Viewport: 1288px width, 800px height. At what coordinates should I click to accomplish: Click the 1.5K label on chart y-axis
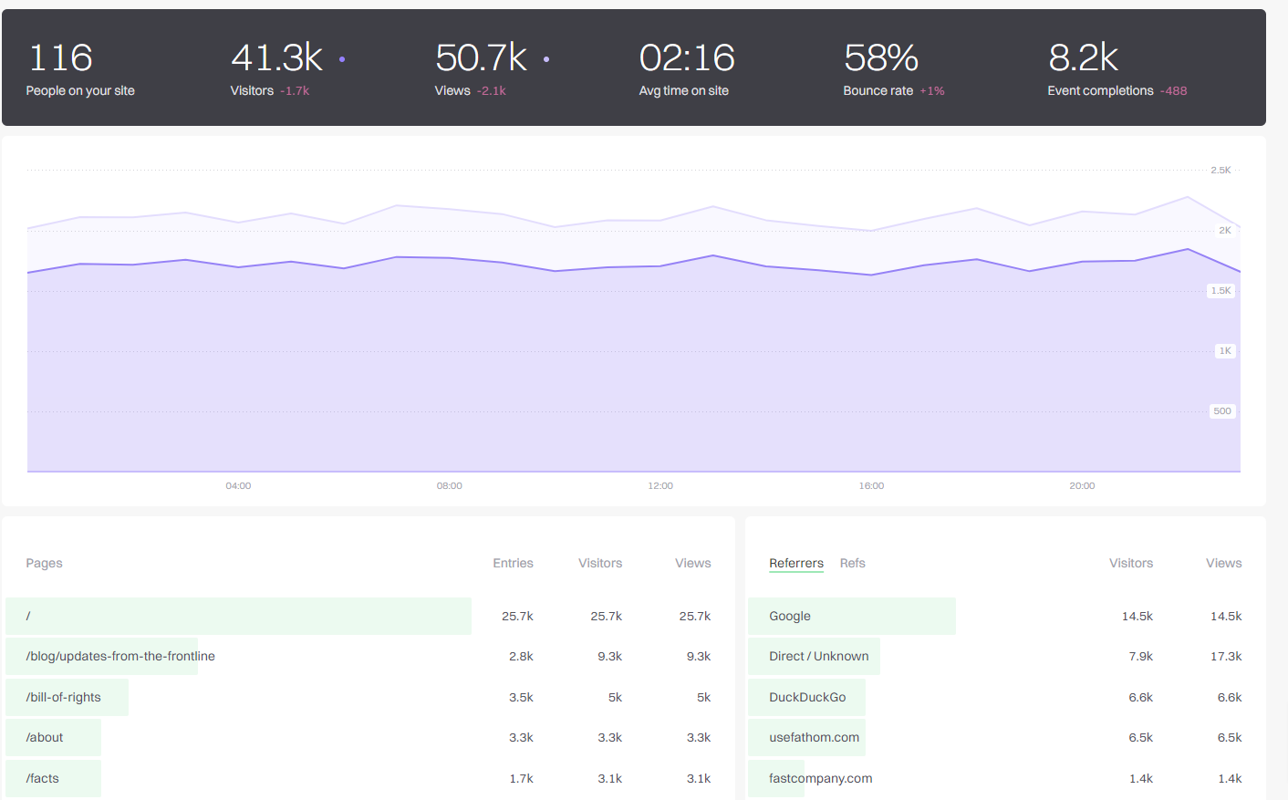pyautogui.click(x=1220, y=291)
